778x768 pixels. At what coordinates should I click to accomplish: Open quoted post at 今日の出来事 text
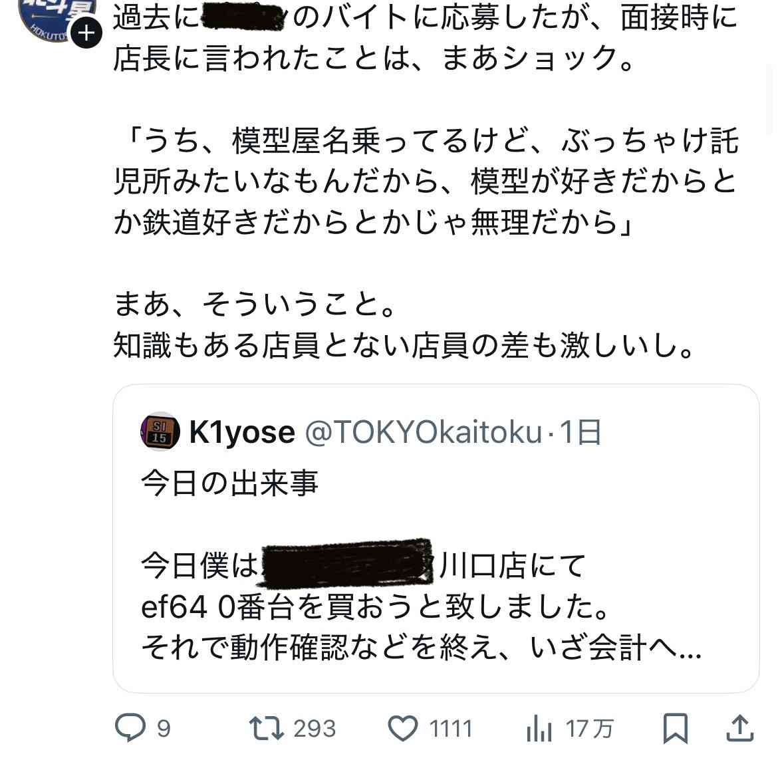point(230,483)
